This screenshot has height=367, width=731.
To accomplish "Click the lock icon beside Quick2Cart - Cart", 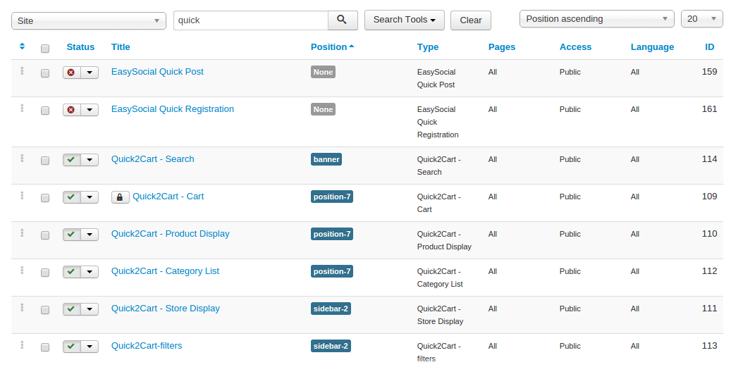I will 120,197.
